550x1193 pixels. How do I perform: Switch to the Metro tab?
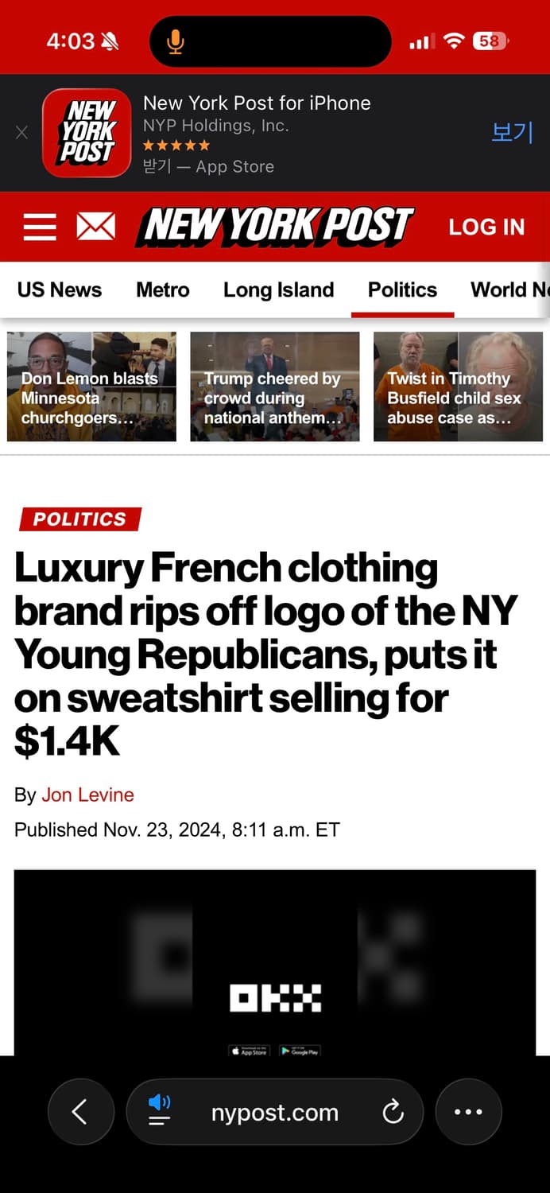click(x=163, y=290)
